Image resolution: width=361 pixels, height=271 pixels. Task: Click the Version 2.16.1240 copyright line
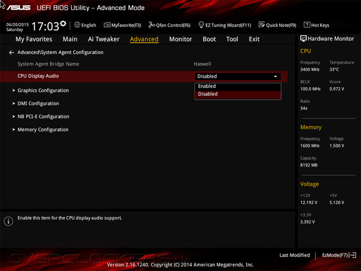click(x=180, y=264)
